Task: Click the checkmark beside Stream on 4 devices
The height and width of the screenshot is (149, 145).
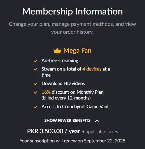Action: (36, 69)
